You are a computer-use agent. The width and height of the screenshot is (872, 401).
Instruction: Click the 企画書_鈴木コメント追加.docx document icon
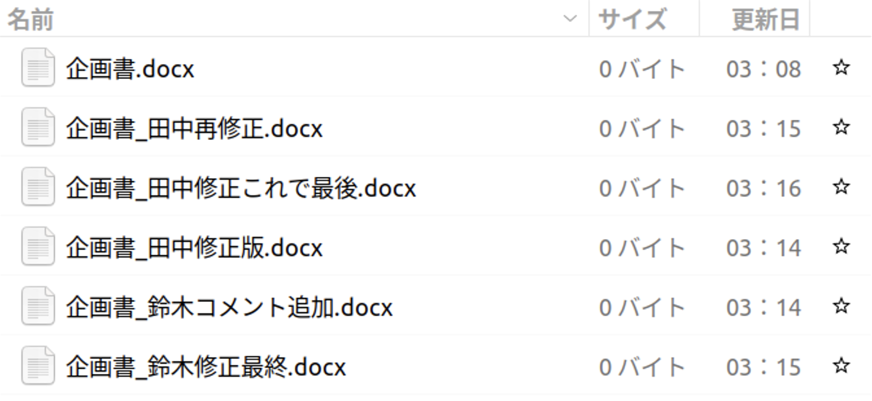click(x=38, y=307)
